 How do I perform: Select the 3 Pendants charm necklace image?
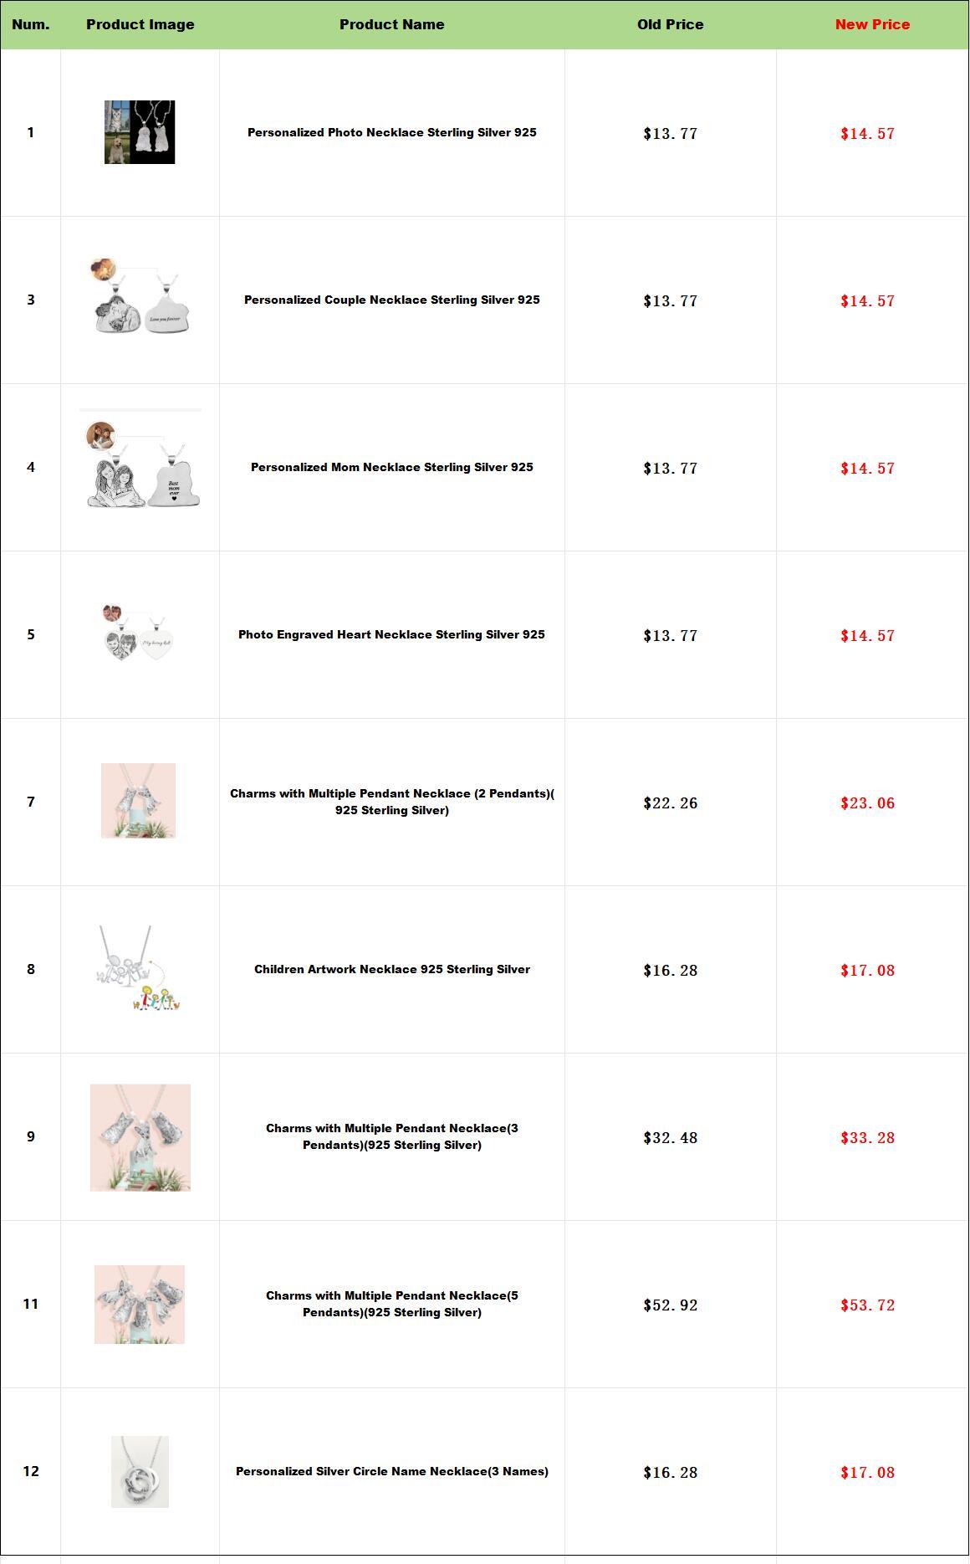click(140, 1137)
